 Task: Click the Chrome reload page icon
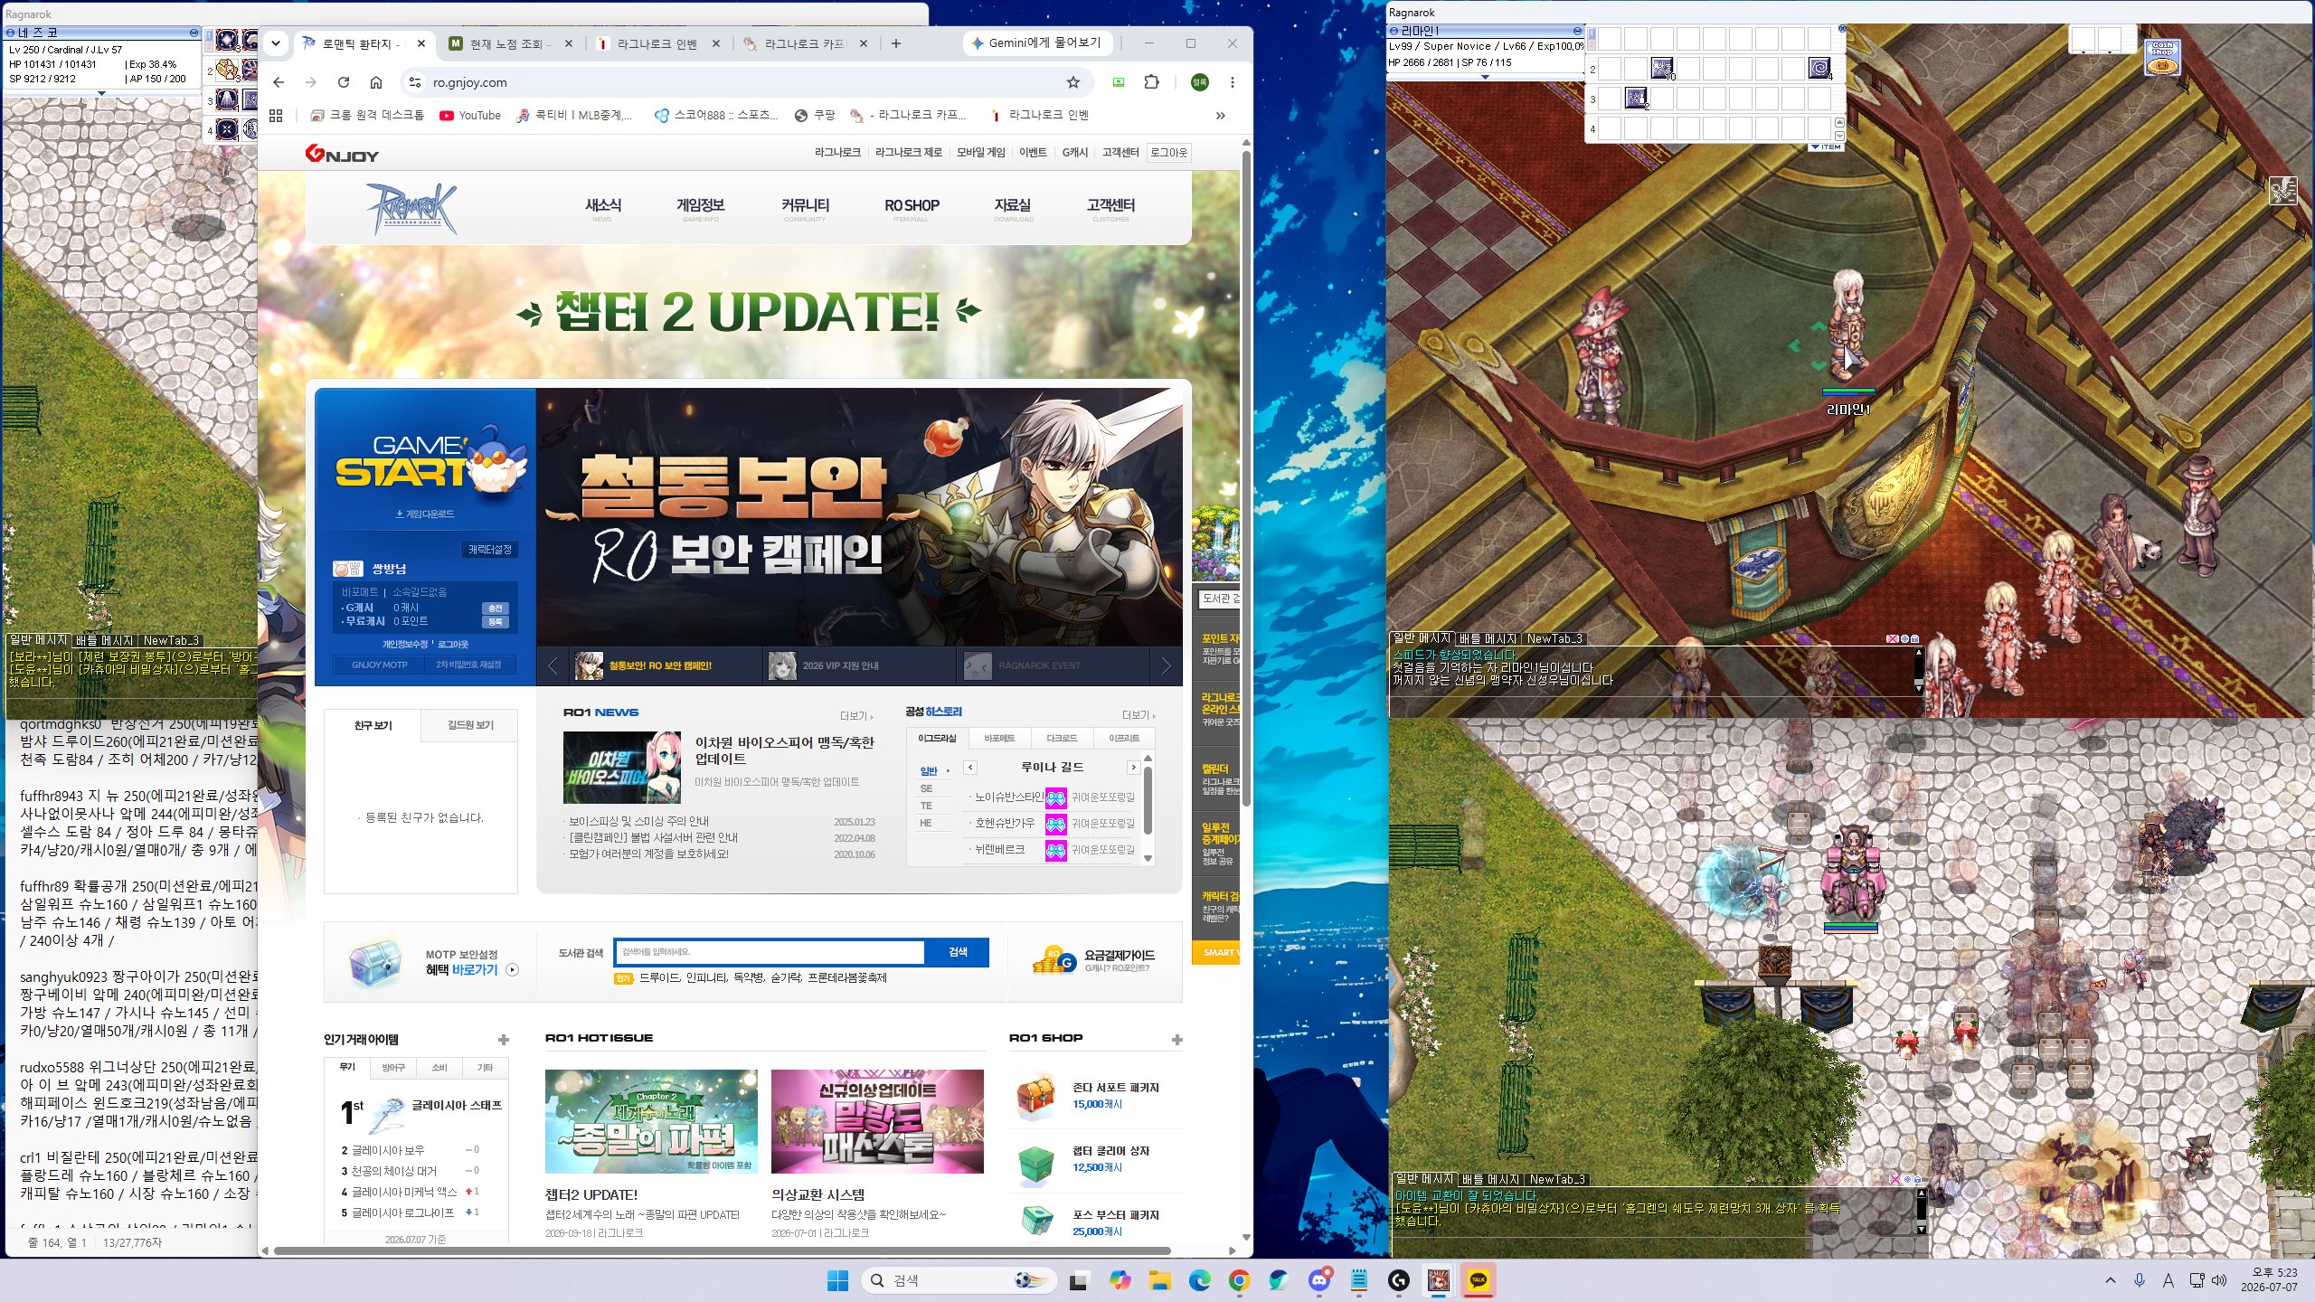(344, 82)
